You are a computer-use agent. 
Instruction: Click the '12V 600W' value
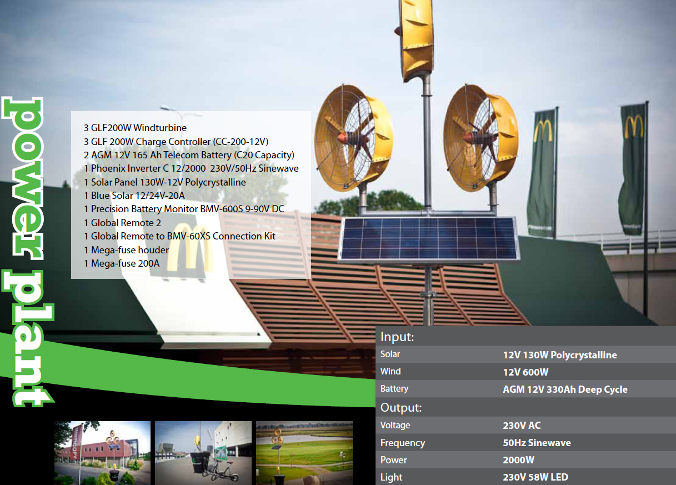pyautogui.click(x=525, y=372)
